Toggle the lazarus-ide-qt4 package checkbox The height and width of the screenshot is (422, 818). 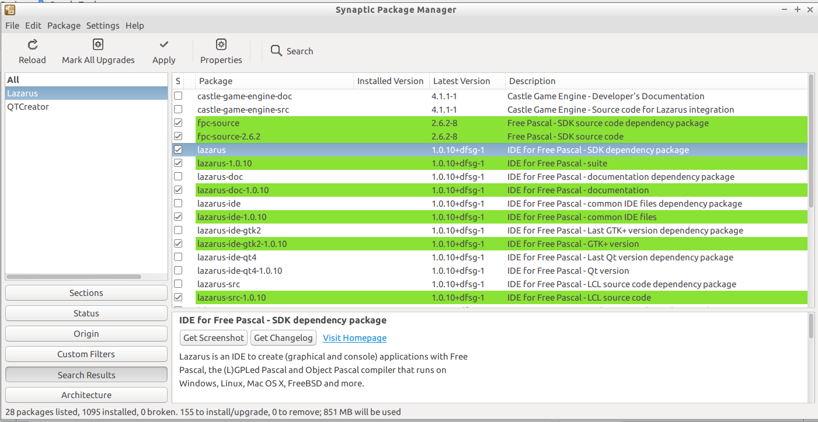[x=178, y=257]
